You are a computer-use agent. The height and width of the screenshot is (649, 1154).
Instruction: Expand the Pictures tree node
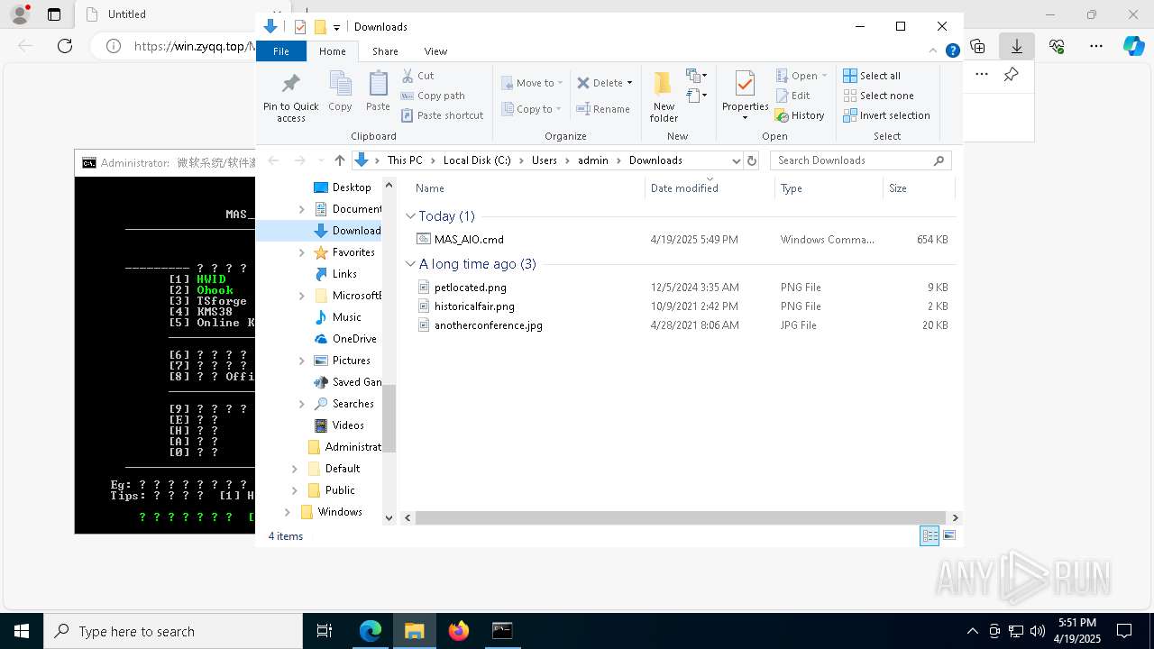(x=302, y=361)
